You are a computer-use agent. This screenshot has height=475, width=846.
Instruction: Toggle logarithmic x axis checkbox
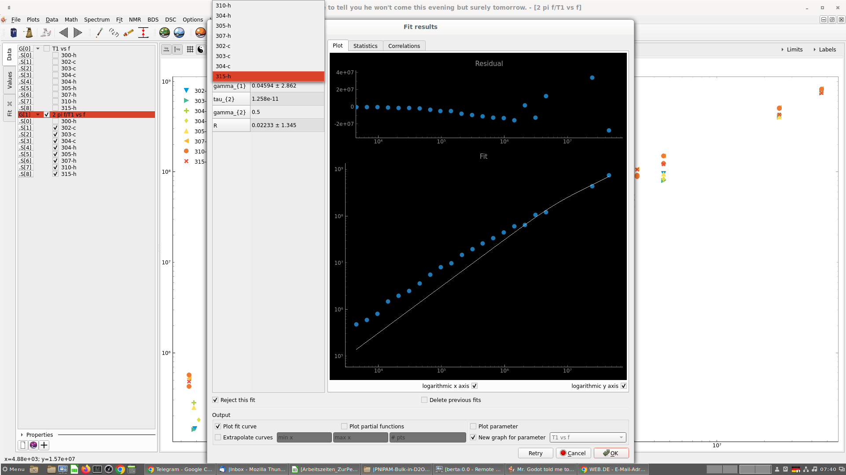tap(474, 386)
